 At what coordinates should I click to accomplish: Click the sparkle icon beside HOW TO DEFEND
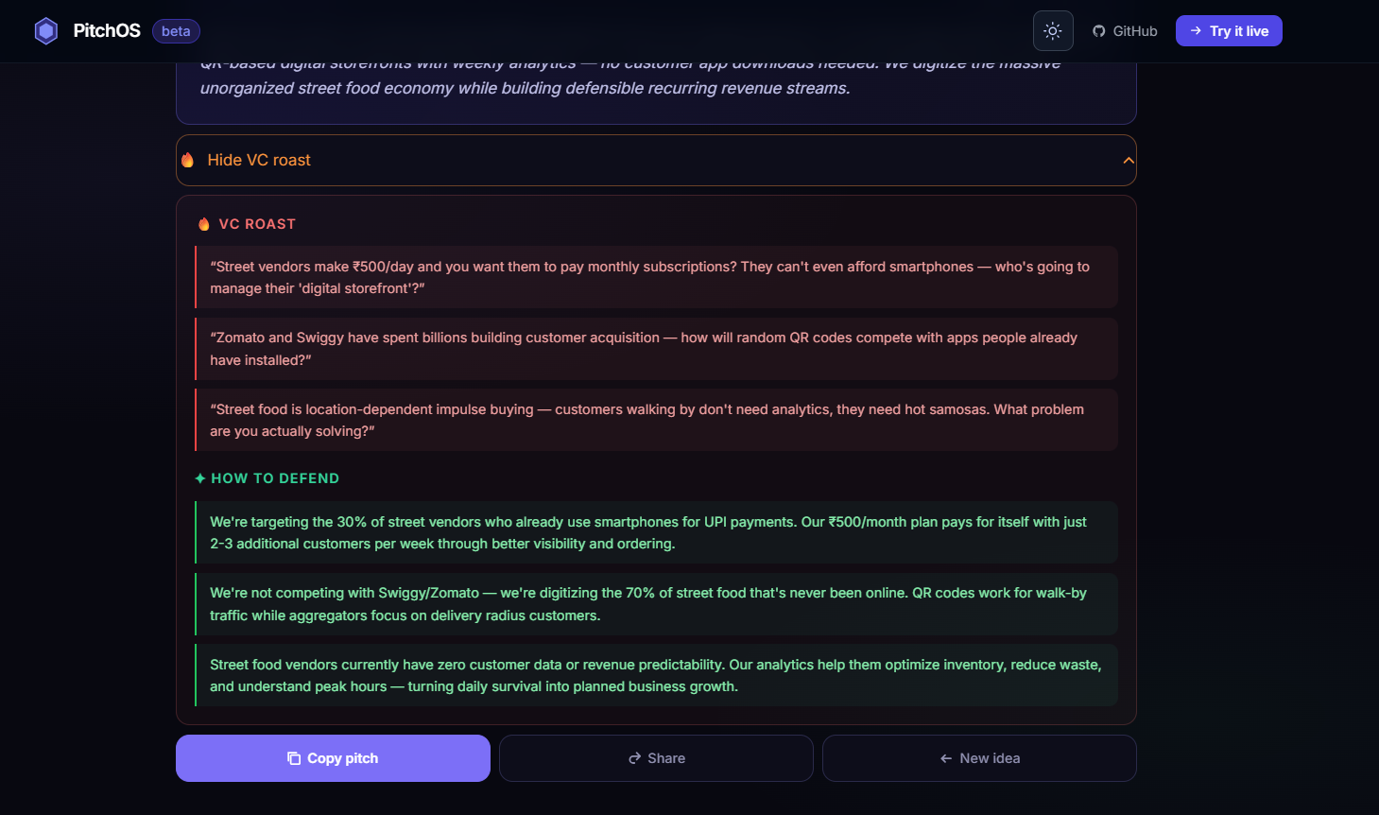pyautogui.click(x=200, y=478)
